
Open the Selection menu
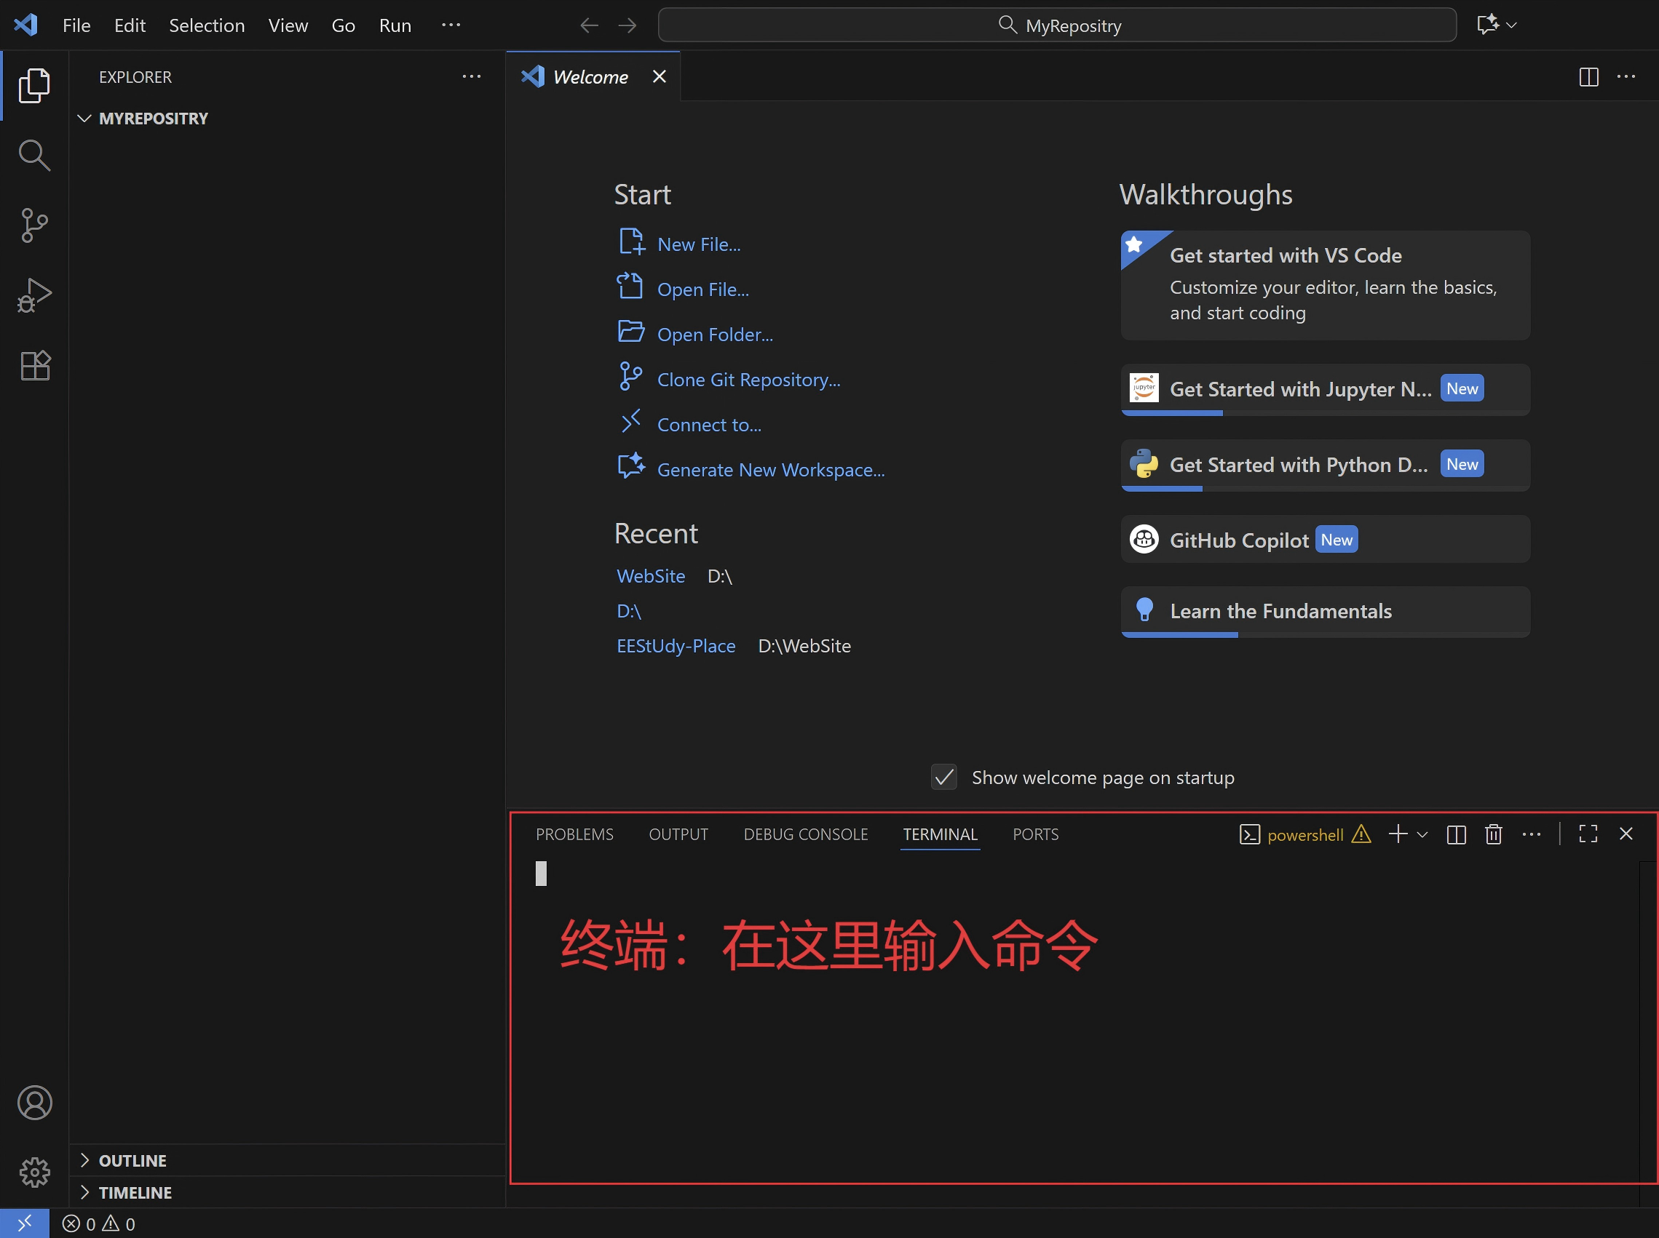206,25
